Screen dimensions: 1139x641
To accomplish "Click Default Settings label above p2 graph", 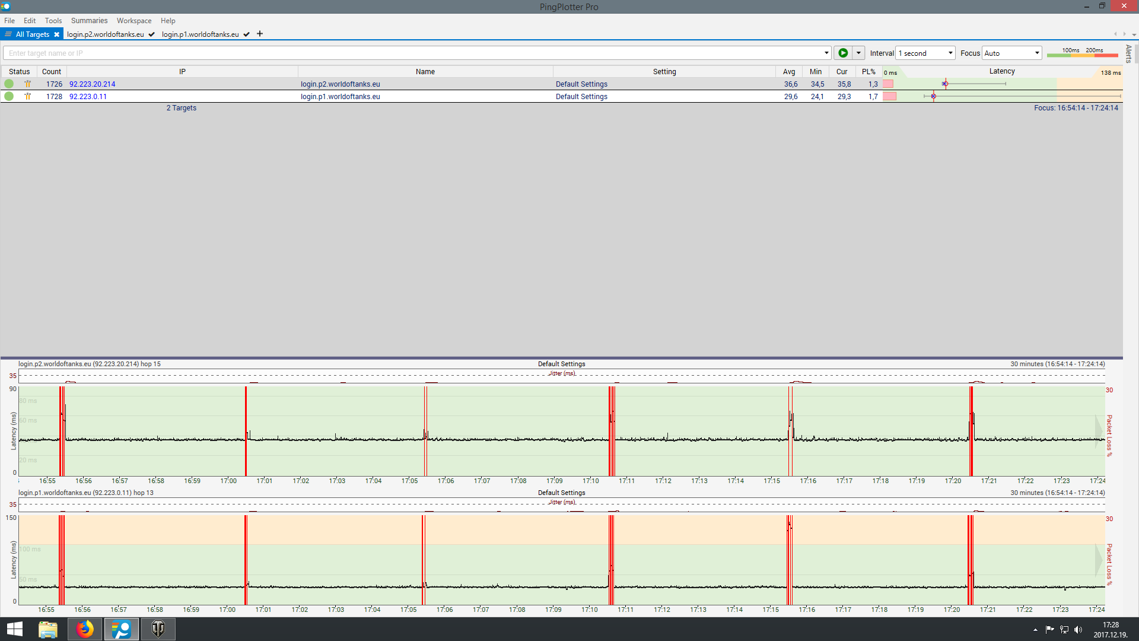I will (x=561, y=364).
